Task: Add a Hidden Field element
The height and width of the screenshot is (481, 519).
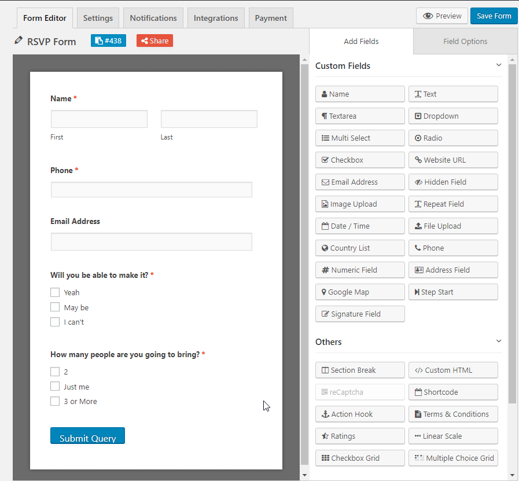Action: pyautogui.click(x=453, y=182)
